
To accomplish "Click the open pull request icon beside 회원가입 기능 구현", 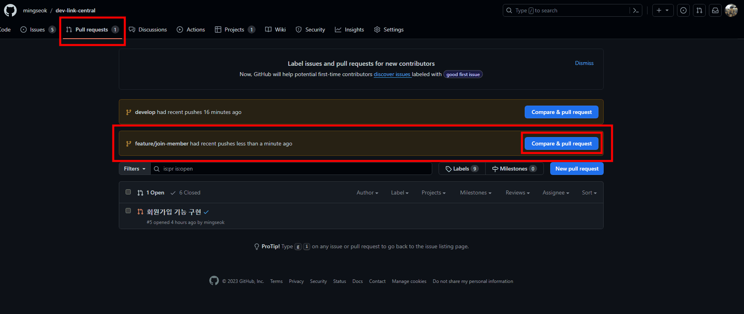I will pyautogui.click(x=140, y=212).
